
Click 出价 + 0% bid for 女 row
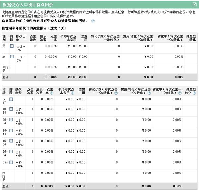(x=20, y=59)
